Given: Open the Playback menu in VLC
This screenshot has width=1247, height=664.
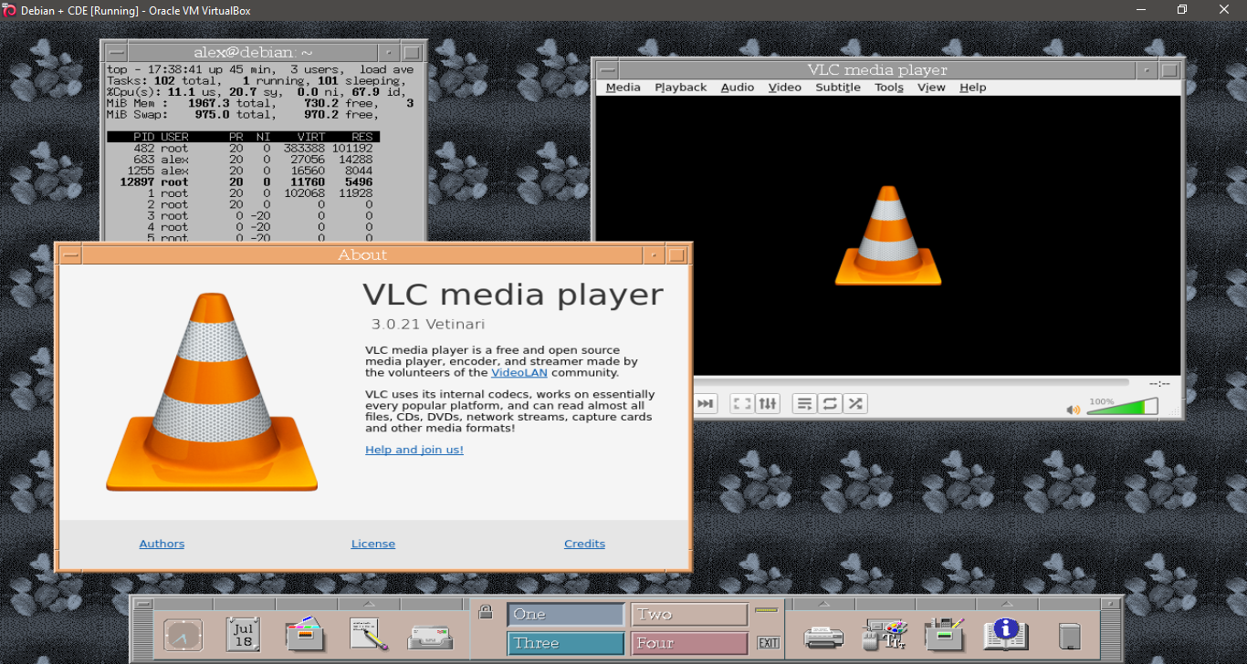Looking at the screenshot, I should [680, 88].
